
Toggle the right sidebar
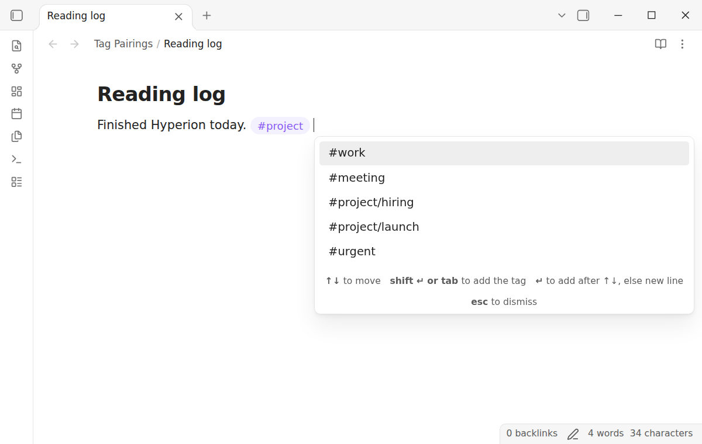(583, 16)
